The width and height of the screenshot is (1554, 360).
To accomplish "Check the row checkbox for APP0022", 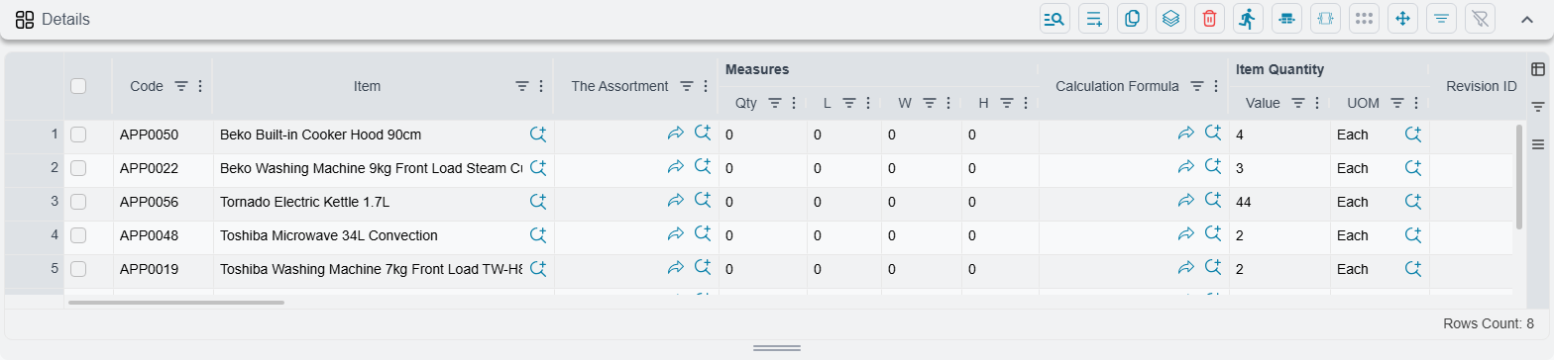I will click(78, 168).
